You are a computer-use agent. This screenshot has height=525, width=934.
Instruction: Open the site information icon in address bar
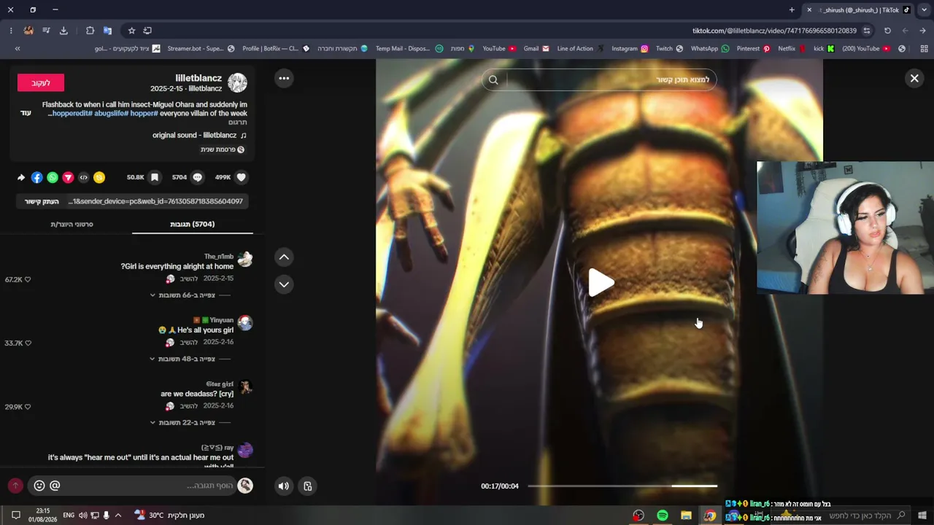click(x=867, y=31)
